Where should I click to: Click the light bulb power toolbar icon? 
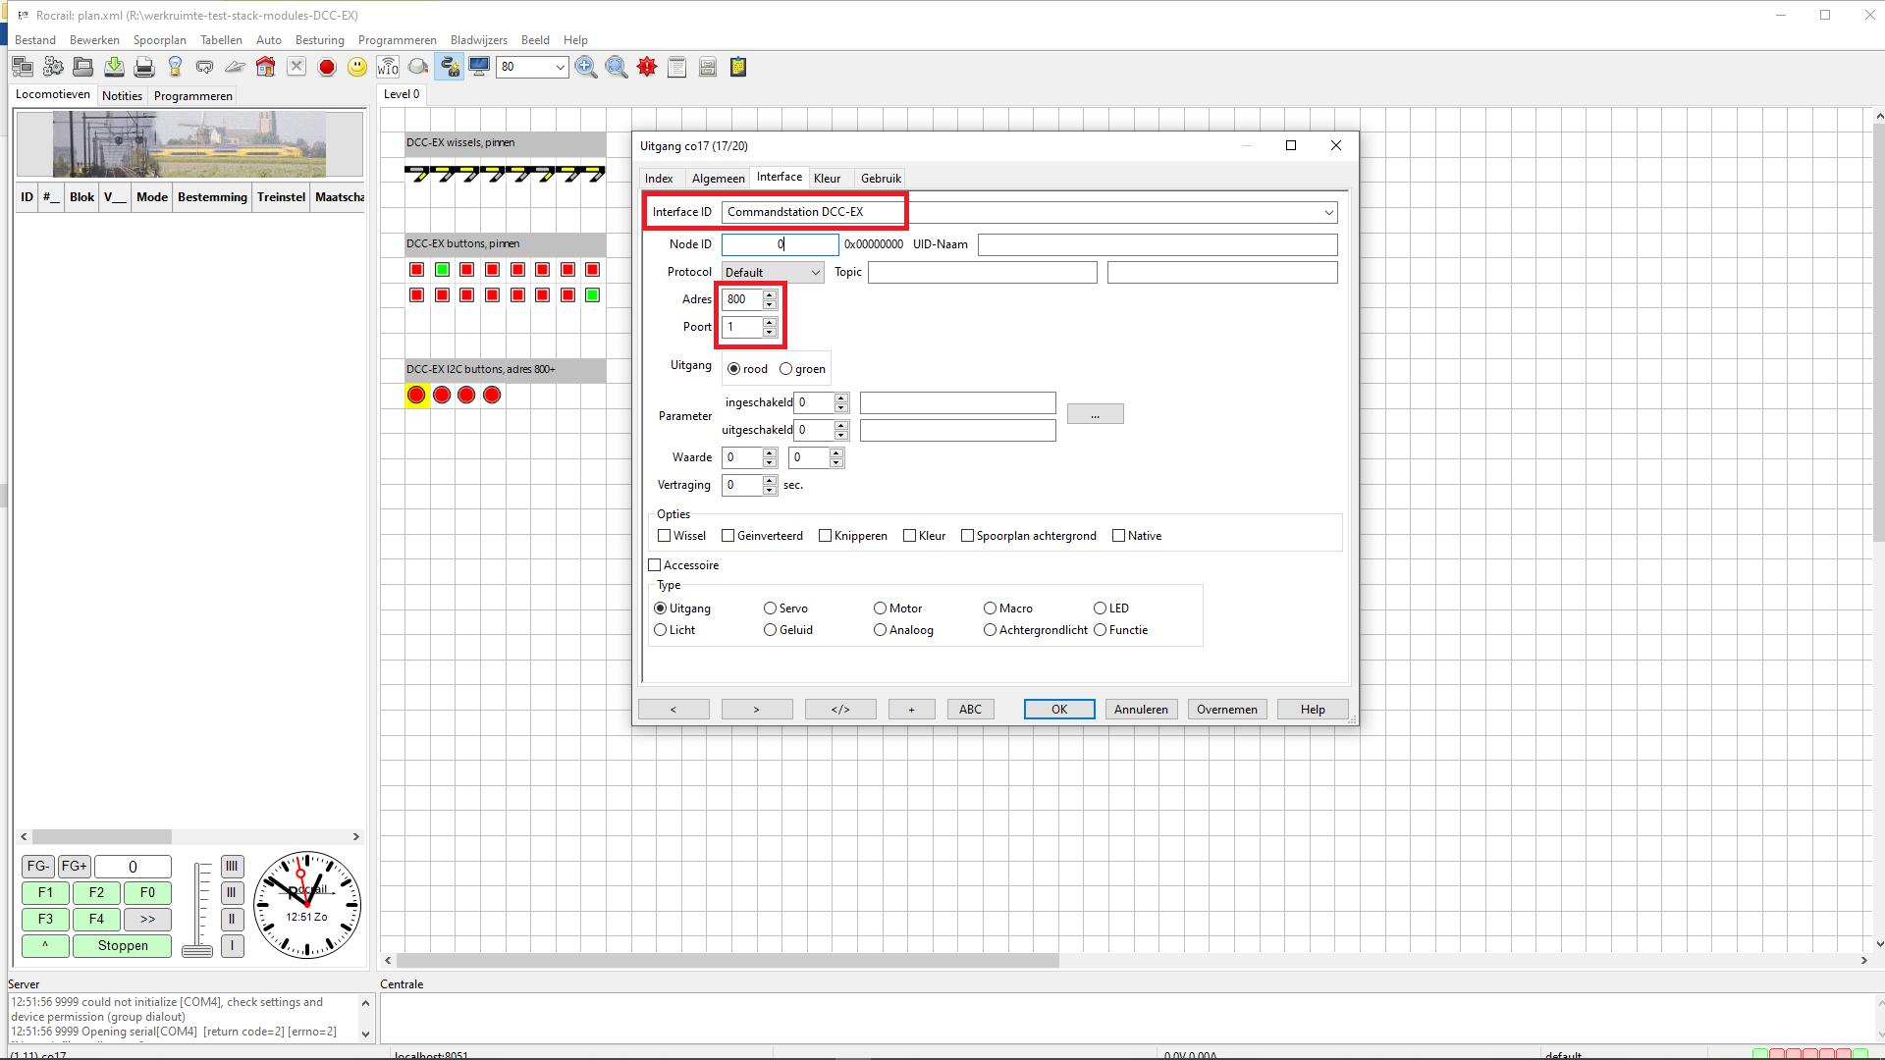point(175,67)
